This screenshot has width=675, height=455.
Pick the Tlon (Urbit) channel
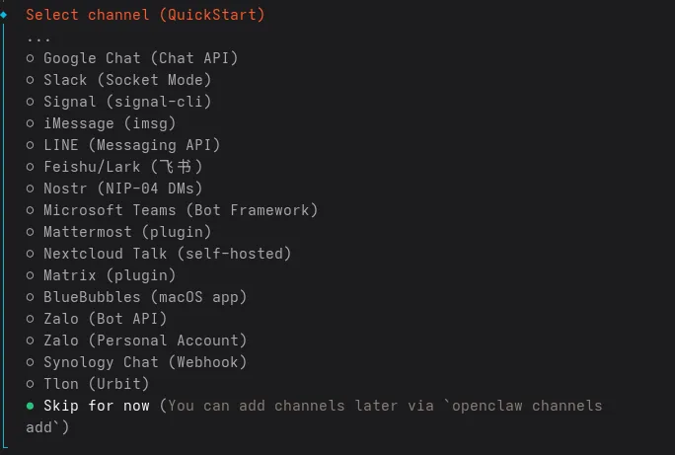point(96,384)
